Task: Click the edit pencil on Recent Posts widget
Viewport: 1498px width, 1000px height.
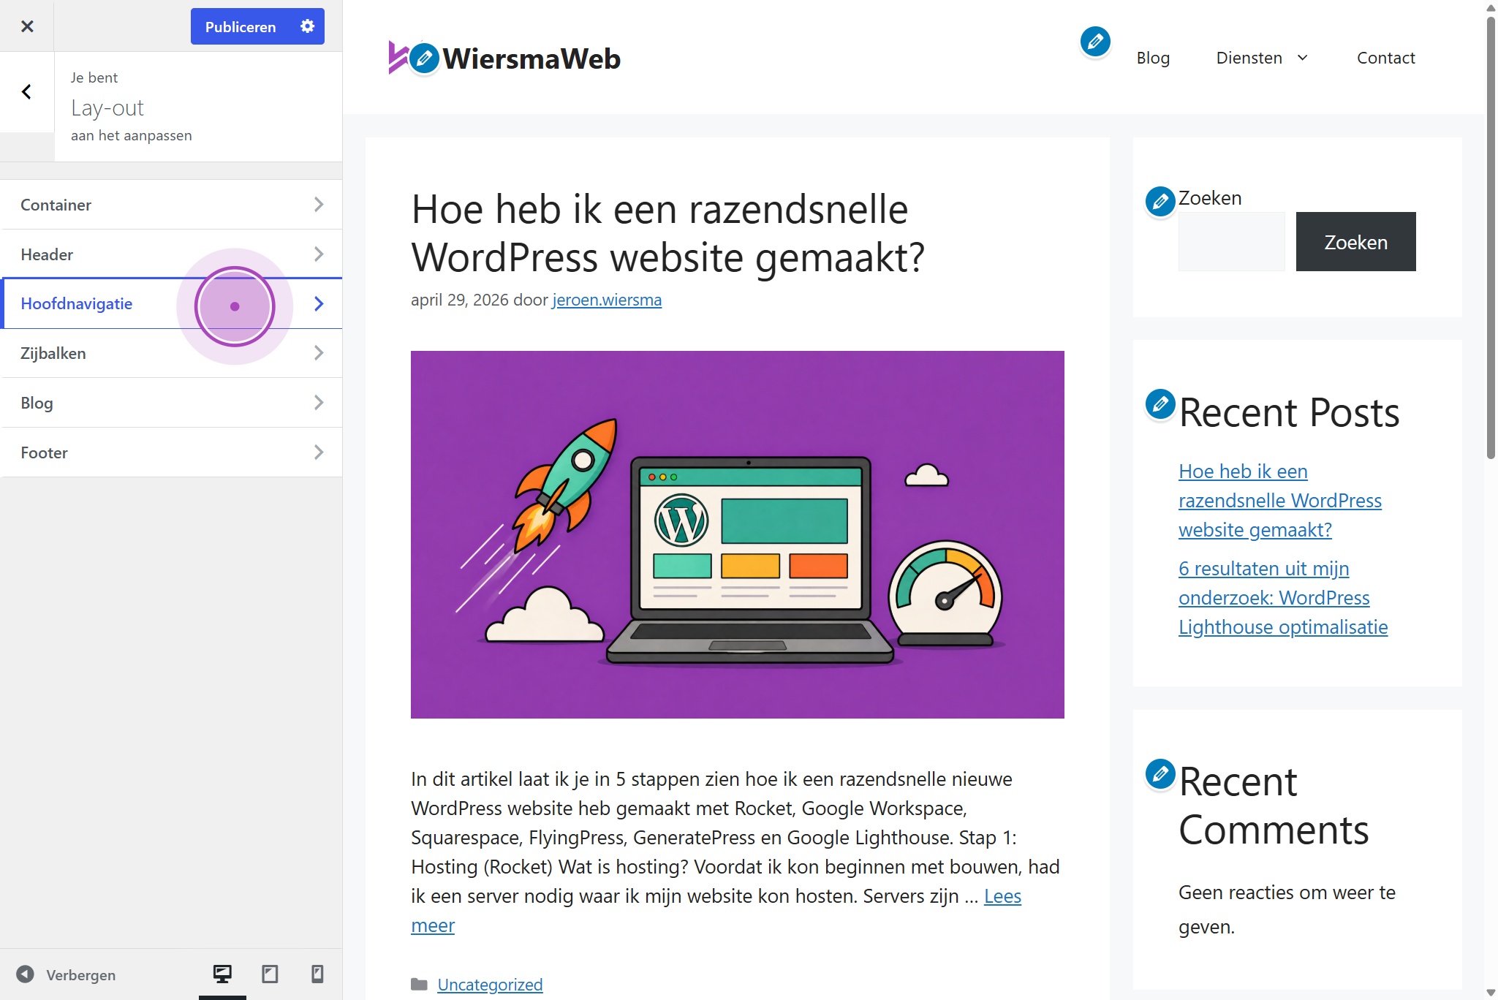Action: click(x=1160, y=404)
